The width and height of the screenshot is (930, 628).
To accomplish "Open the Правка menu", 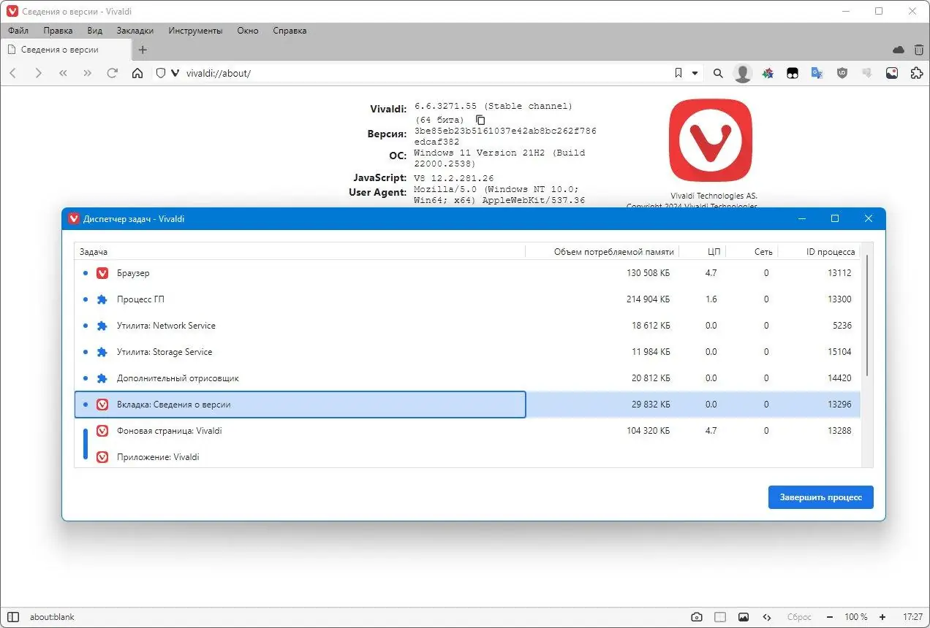I will point(58,31).
